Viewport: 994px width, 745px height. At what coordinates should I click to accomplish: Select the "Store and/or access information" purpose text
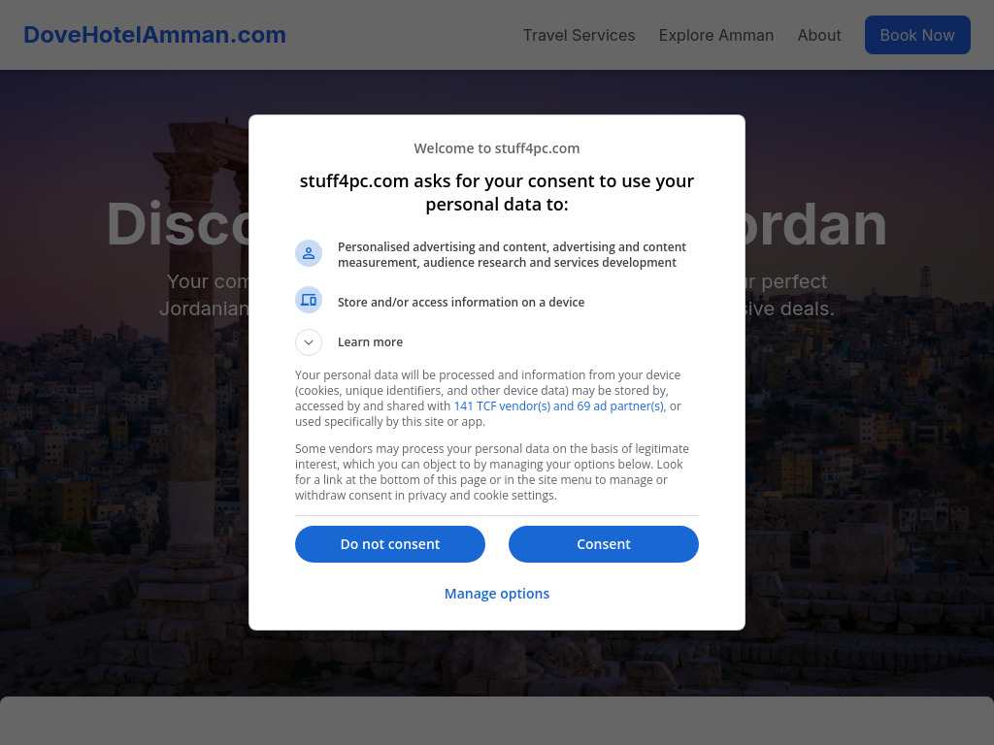coord(461,303)
